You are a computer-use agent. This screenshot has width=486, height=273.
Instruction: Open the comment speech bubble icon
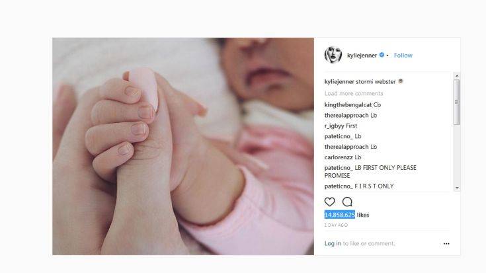(347, 202)
